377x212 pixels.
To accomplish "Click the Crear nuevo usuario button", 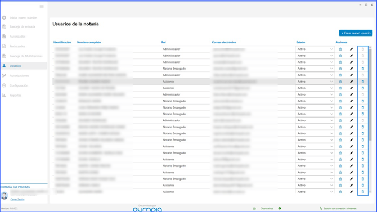I will [x=356, y=33].
